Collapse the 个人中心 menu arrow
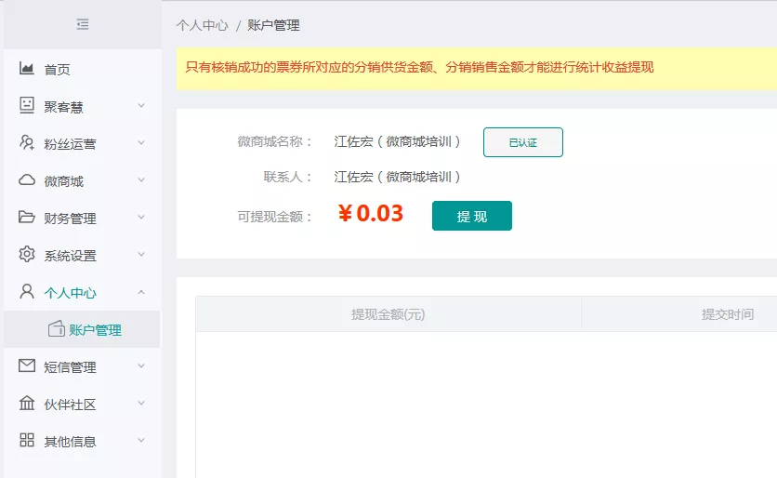 click(141, 292)
